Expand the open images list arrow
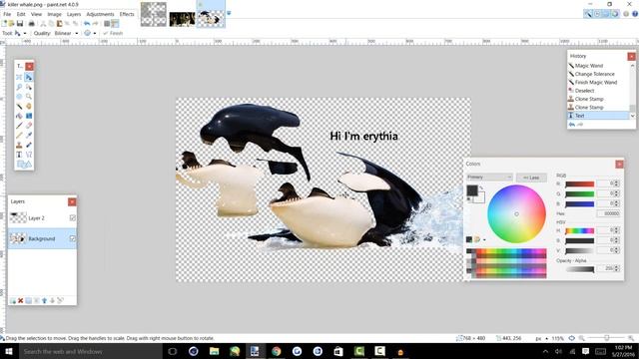639x359 pixels. click(229, 13)
